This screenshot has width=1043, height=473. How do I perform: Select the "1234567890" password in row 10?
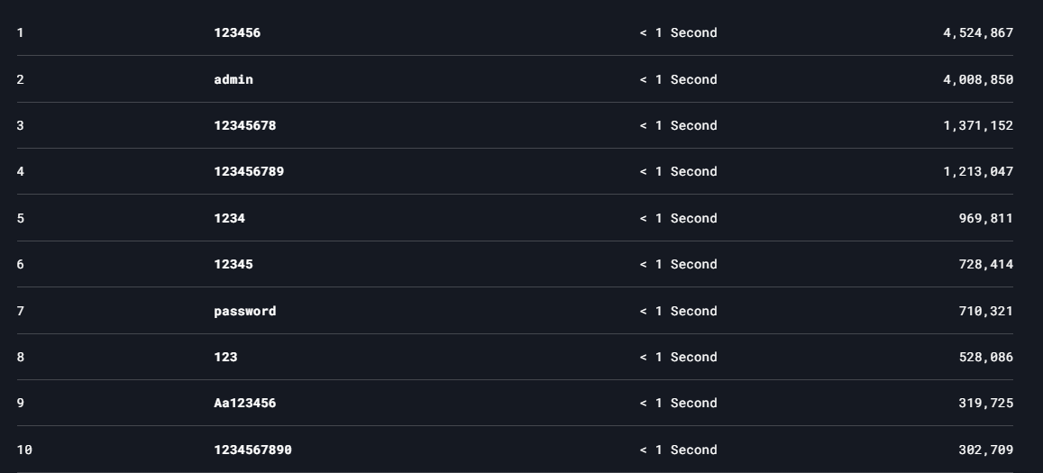(x=252, y=450)
